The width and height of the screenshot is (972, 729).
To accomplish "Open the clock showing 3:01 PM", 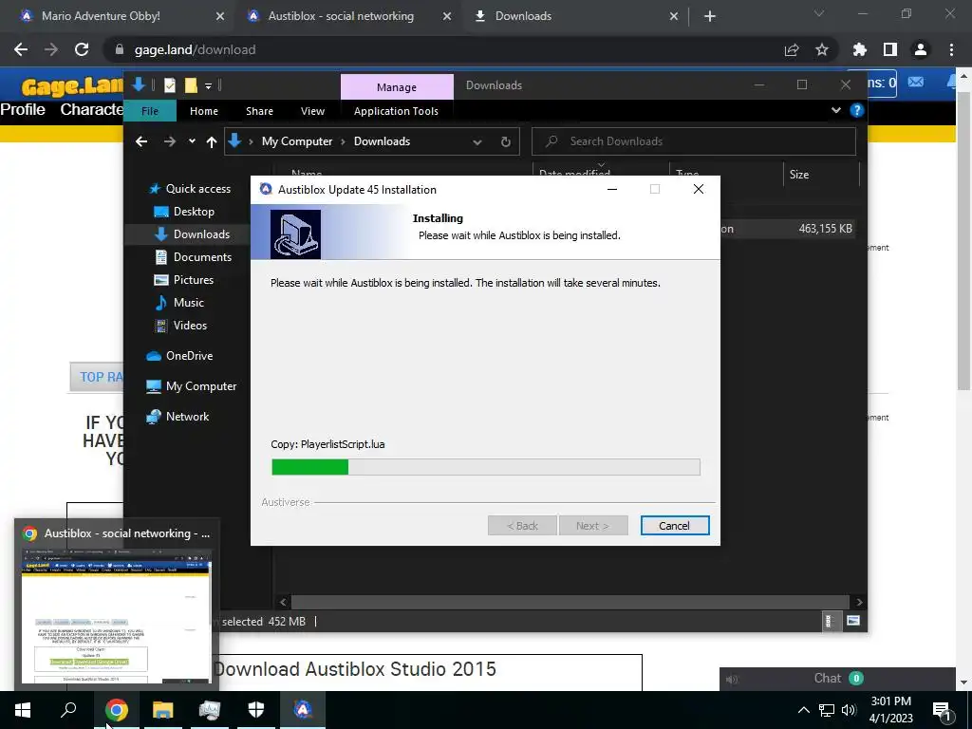I will click(890, 710).
